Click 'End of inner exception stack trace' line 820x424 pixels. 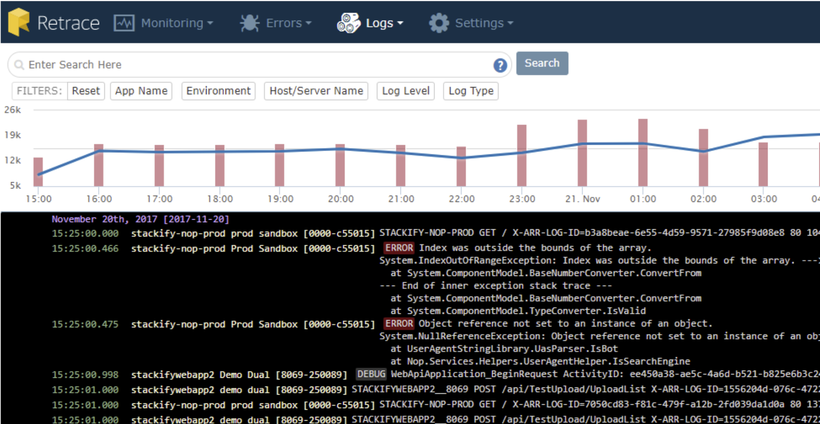(496, 286)
